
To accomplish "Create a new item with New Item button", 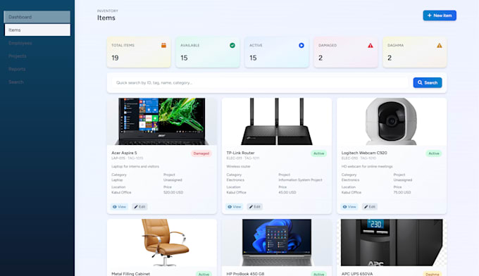I will (x=440, y=15).
